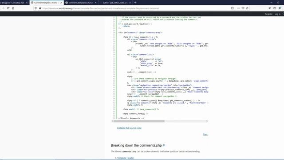Image resolution: width=284 pixels, height=160 pixels.
Task: Click Collapse full source code link
Action: tap(129, 128)
